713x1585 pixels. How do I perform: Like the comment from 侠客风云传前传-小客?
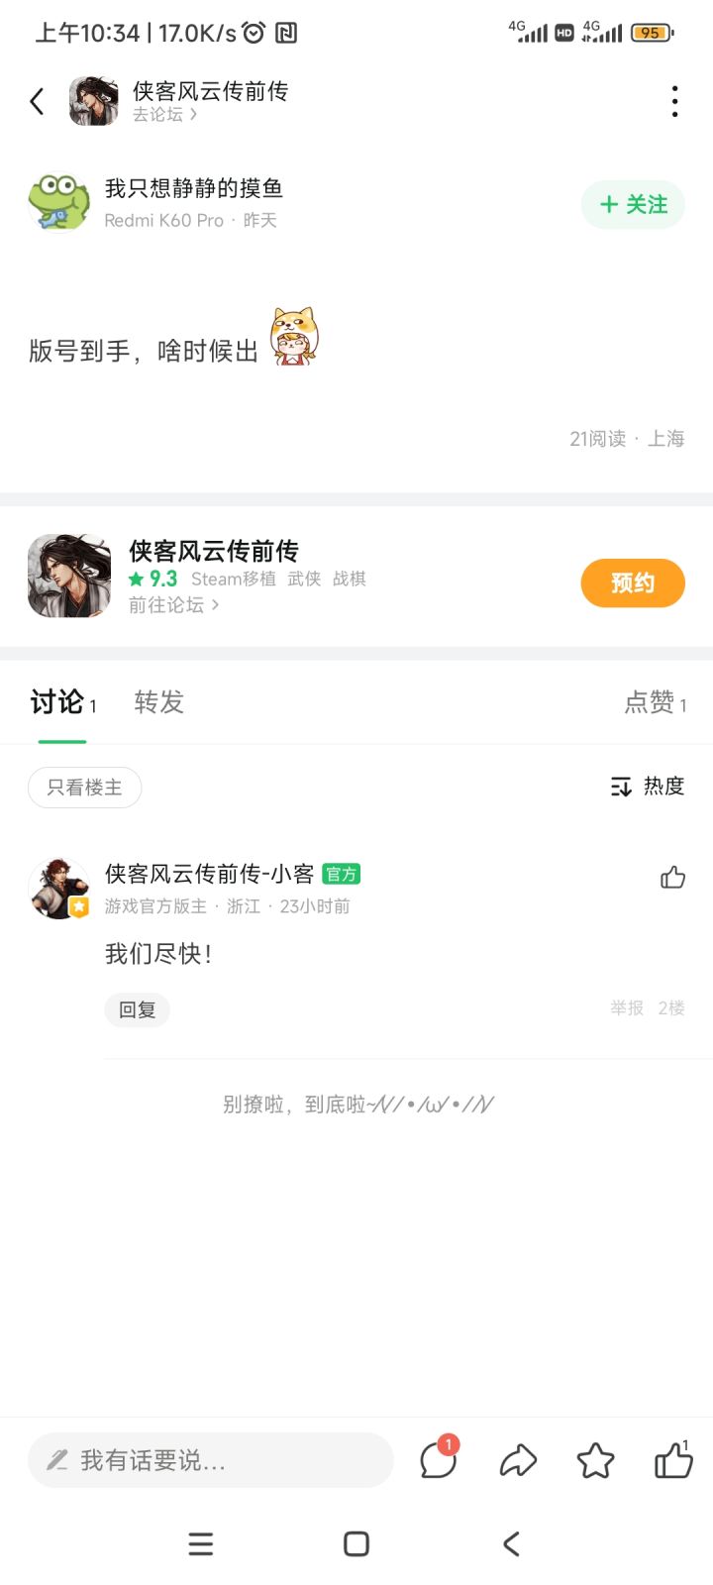pyautogui.click(x=672, y=878)
